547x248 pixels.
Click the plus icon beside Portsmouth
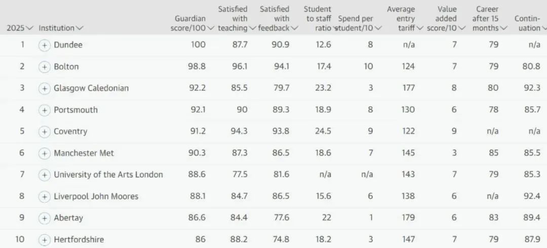(x=44, y=110)
